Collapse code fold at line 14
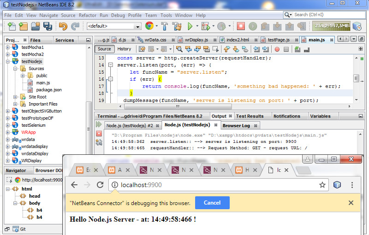Image resolution: width=369 pixels, height=235 pixels. tap(111, 65)
